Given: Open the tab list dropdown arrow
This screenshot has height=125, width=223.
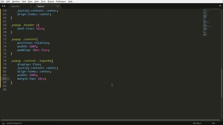Looking at the screenshot, I should 220,6.
